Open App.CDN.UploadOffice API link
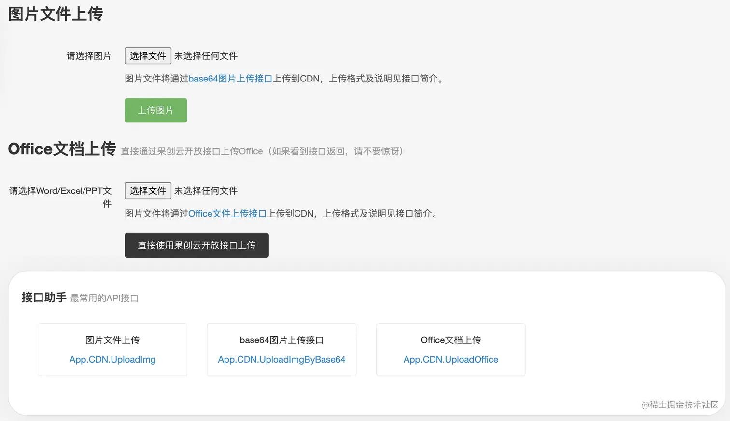The image size is (730, 421). point(451,360)
